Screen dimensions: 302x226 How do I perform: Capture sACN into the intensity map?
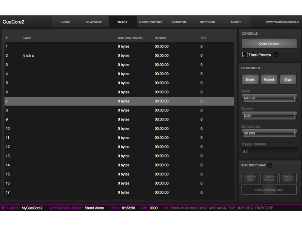click(x=288, y=177)
